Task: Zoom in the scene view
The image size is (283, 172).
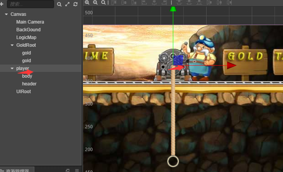Action: (x=87, y=2)
